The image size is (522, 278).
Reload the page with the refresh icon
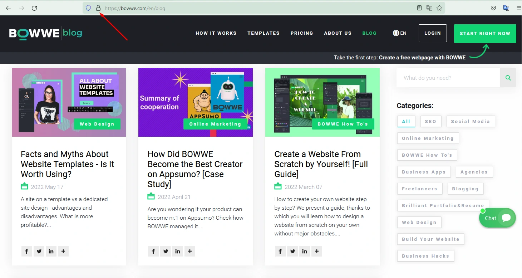pyautogui.click(x=34, y=8)
